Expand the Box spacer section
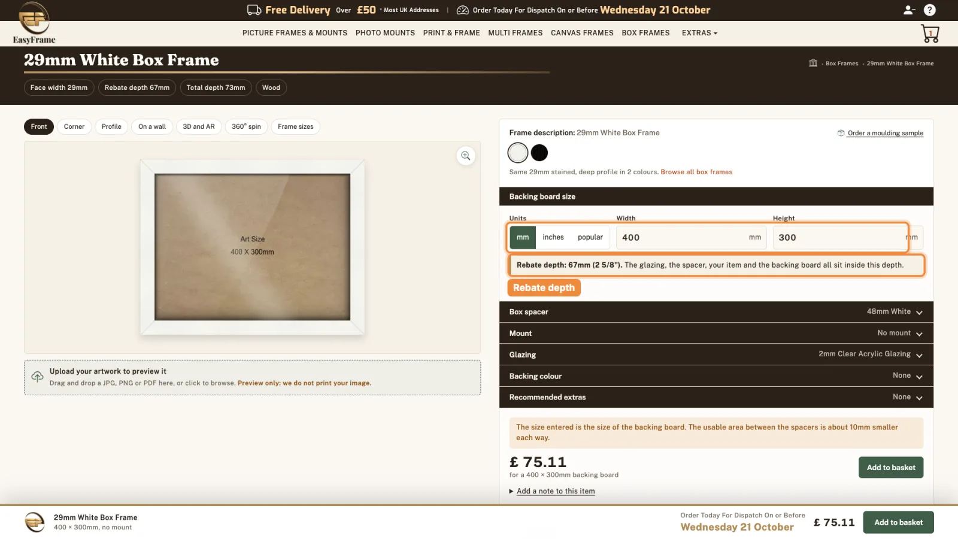 click(x=716, y=312)
